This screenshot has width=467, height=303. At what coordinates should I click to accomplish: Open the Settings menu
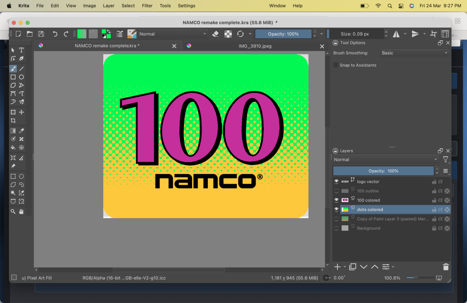pyautogui.click(x=186, y=6)
